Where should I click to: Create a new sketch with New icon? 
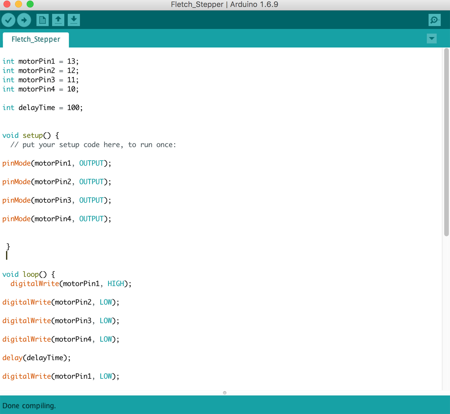[43, 20]
